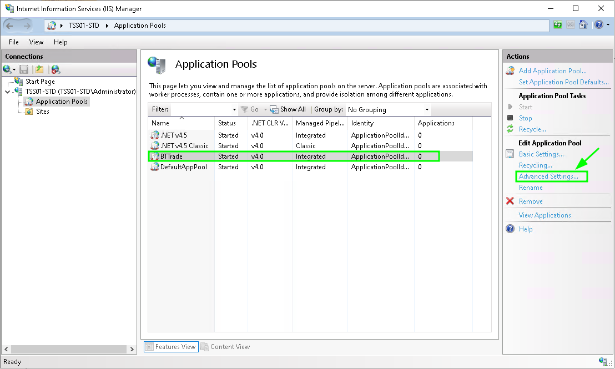The height and width of the screenshot is (369, 615).
Task: Click Stop link in Application Pool Tasks
Action: pyautogui.click(x=525, y=118)
